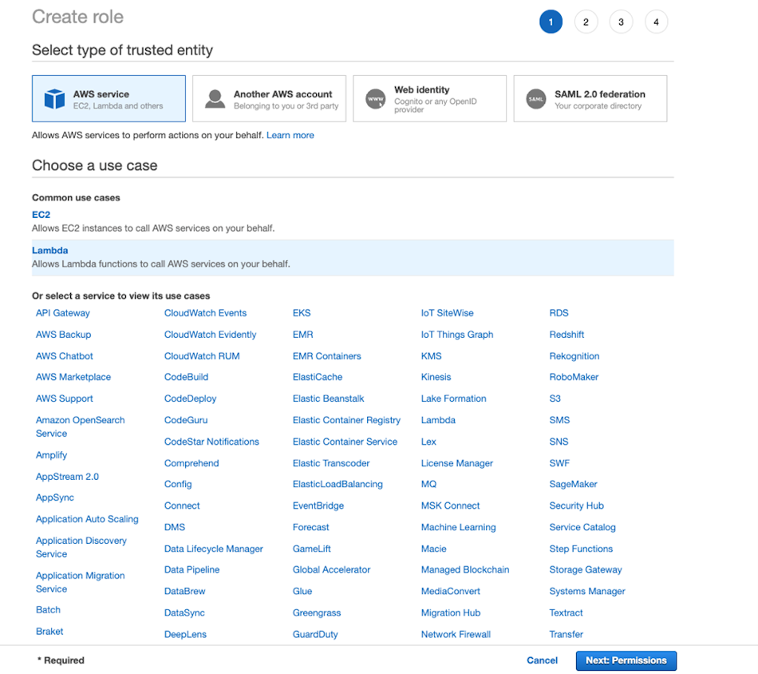
Task: Pick Elastic Container Registry service
Action: click(x=346, y=421)
